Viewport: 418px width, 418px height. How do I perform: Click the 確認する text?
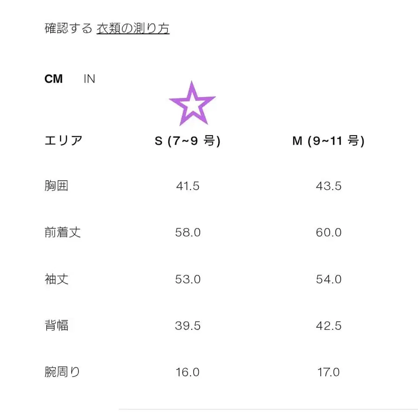[65, 28]
